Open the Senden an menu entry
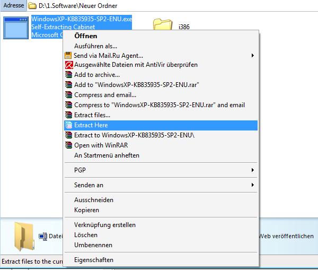Image resolution: width=318 pixels, height=270 pixels. point(161,185)
